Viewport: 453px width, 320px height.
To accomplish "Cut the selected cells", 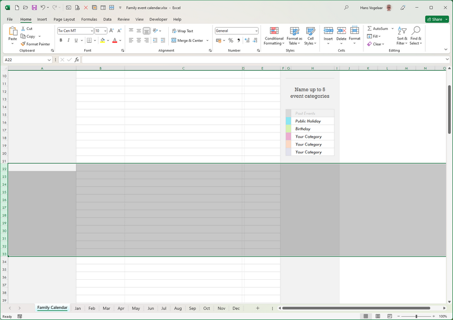I will tap(27, 29).
